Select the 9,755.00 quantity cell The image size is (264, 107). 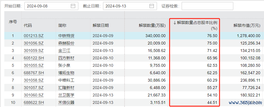(x=158, y=65)
